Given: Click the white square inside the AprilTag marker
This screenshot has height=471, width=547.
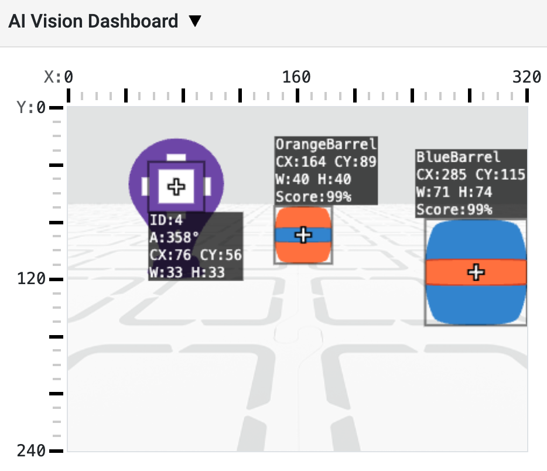Looking at the screenshot, I should point(176,186).
